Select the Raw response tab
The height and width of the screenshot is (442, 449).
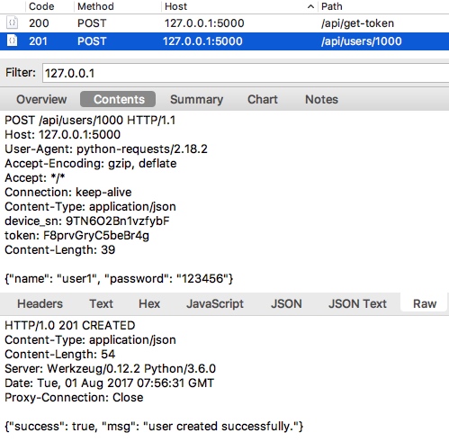pos(424,303)
